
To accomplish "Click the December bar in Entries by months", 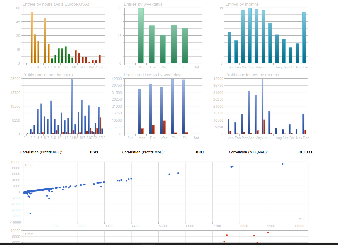I will click(x=304, y=38).
